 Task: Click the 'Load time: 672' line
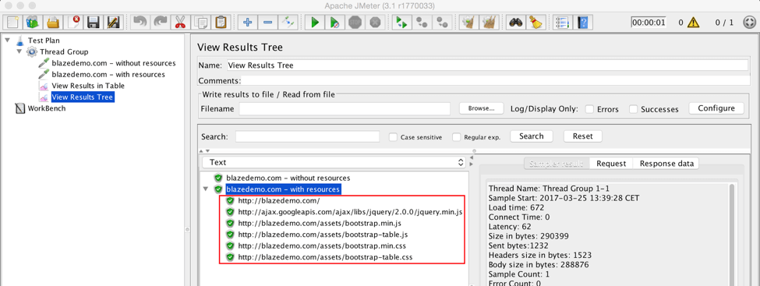[x=517, y=207]
